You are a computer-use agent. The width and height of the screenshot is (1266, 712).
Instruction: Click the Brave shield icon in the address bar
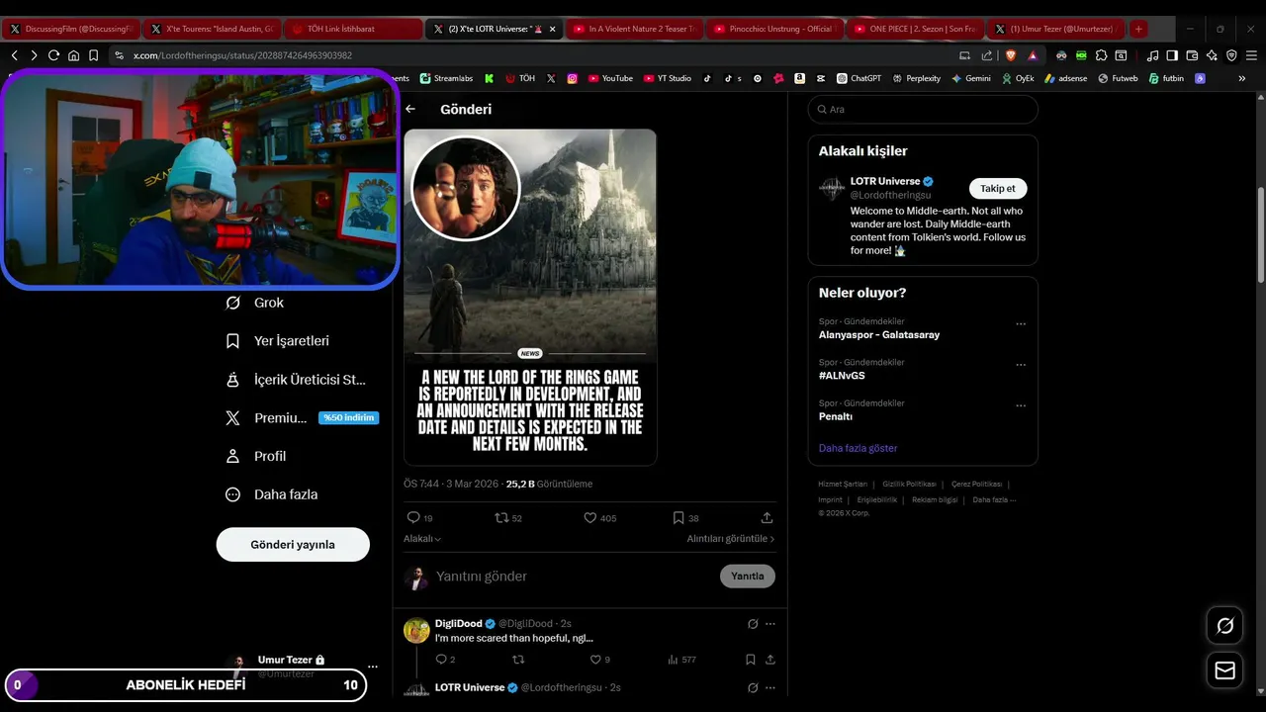(1010, 55)
